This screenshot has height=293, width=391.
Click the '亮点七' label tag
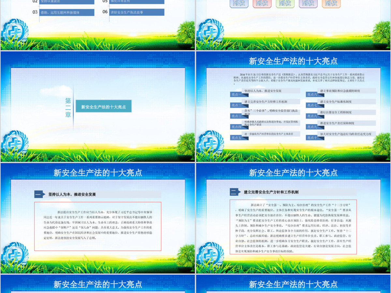315,105
